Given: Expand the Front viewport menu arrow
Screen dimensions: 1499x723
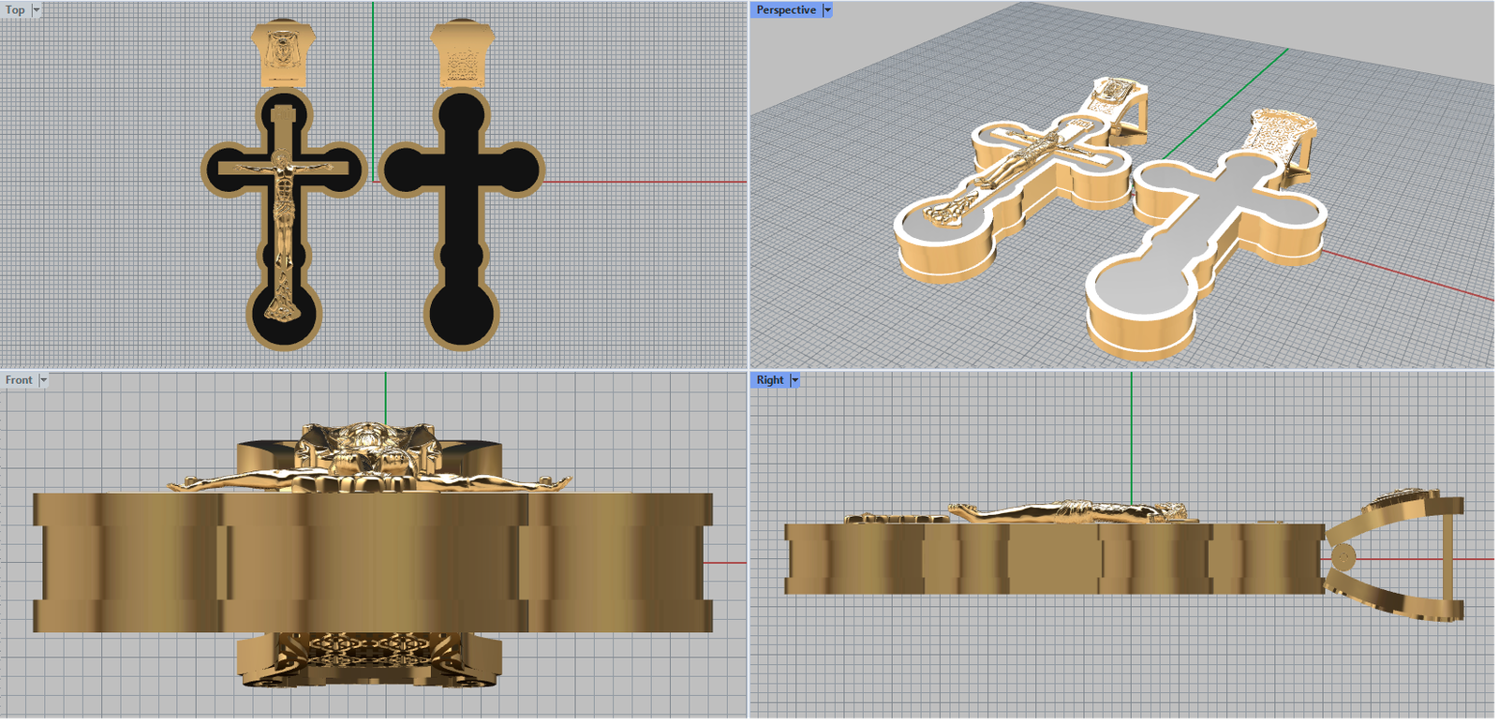Looking at the screenshot, I should pos(43,380).
